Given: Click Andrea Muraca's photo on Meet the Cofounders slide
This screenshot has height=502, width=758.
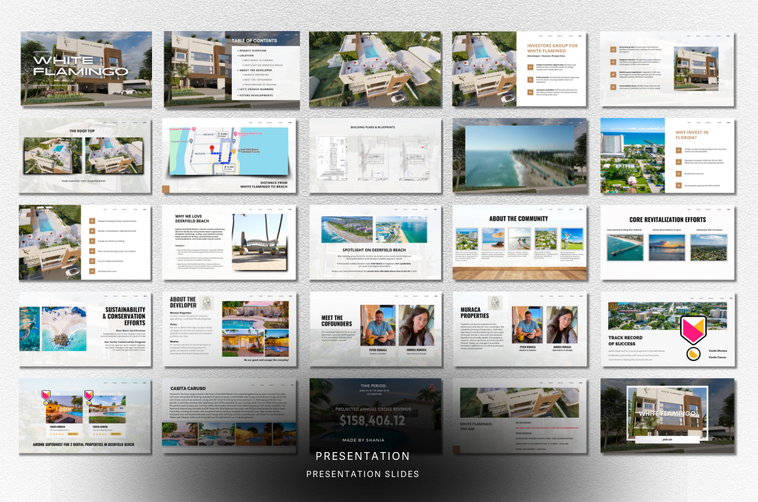Looking at the screenshot, I should point(416,325).
